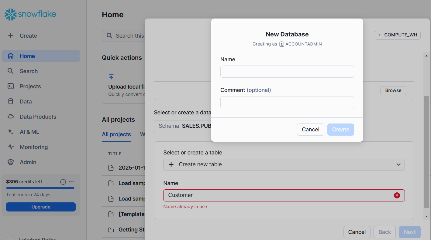431x240 pixels.
Task: Click the database Name input field
Action: click(x=287, y=72)
